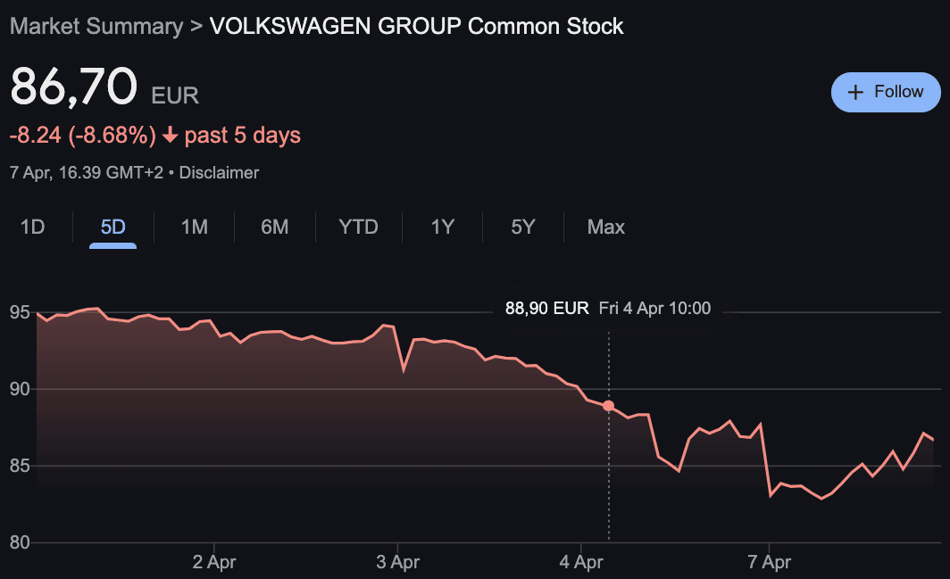The height and width of the screenshot is (579, 950).
Task: Click the 4 Apr axis label
Action: [581, 562]
